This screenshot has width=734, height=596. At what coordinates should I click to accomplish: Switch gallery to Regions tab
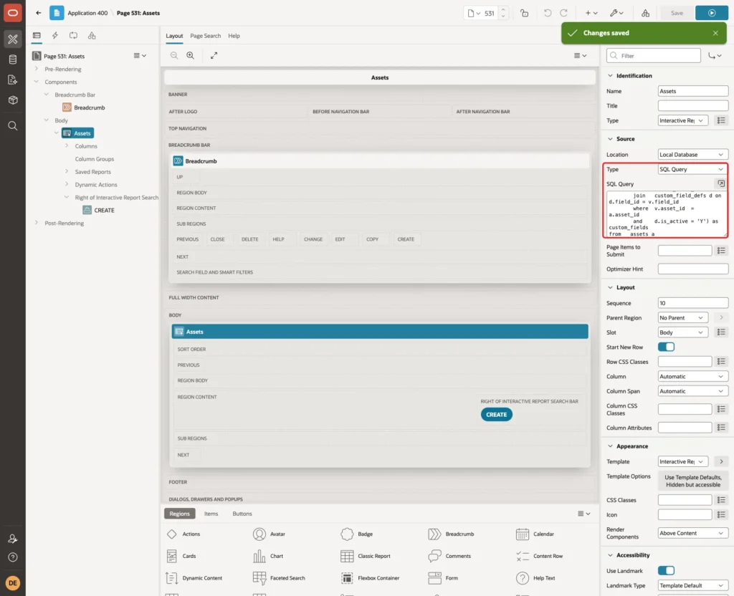coord(179,513)
